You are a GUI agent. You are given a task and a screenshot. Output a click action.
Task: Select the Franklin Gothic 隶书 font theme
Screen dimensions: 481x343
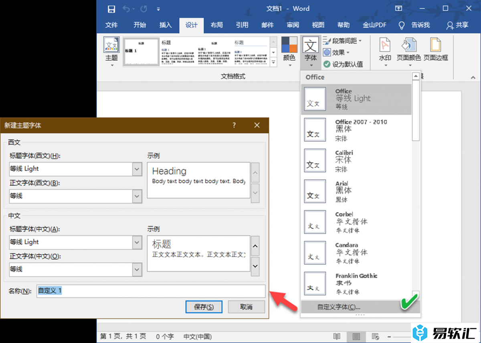[356, 284]
